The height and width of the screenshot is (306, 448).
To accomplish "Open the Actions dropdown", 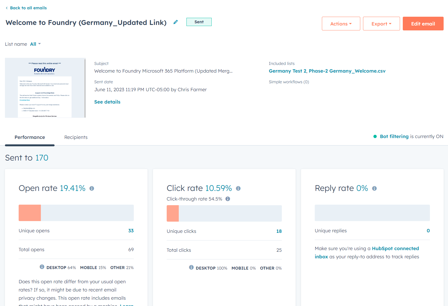I will point(341,24).
